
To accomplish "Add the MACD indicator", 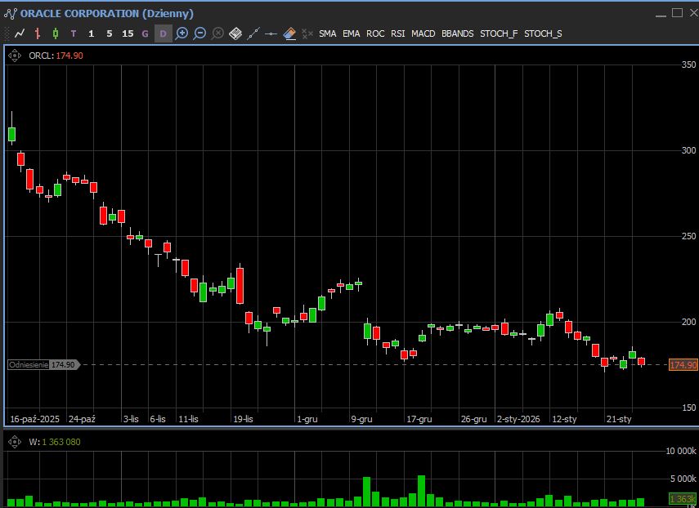I will (x=423, y=33).
